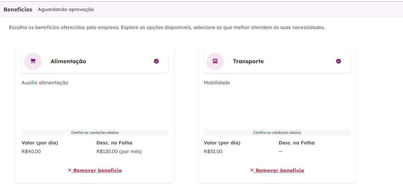Click the R$40.00 daily value
The image size is (403, 189).
[x=31, y=151]
